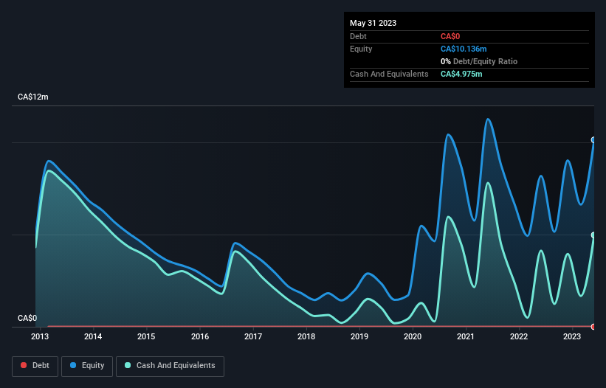The width and height of the screenshot is (606, 388).
Task: Click the 2016 x-axis label
Action: (200, 336)
